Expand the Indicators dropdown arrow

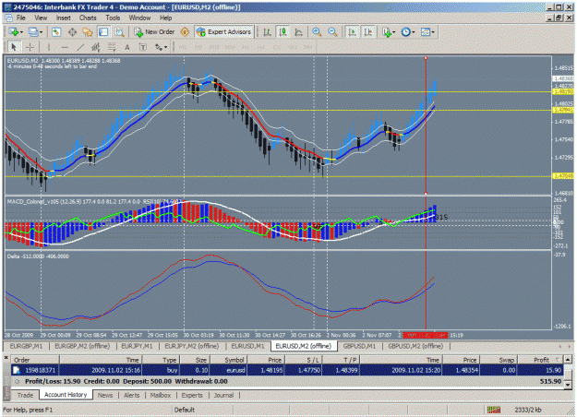click(394, 32)
